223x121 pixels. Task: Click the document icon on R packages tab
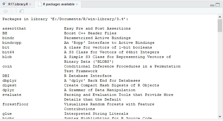(39, 4)
